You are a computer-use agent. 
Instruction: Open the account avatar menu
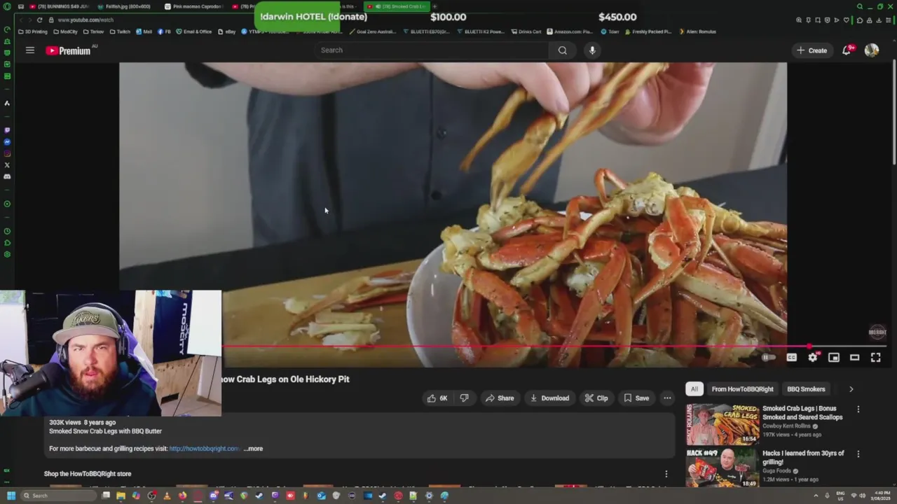coord(872,50)
